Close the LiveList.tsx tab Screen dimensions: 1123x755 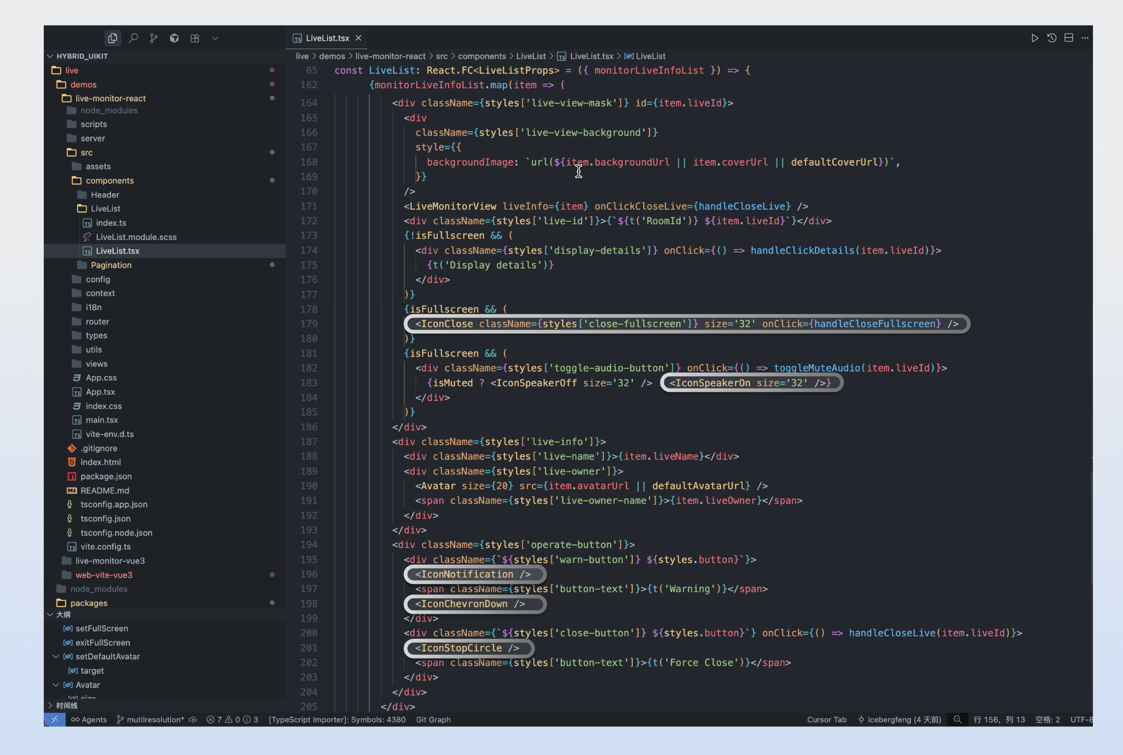pyautogui.click(x=359, y=38)
